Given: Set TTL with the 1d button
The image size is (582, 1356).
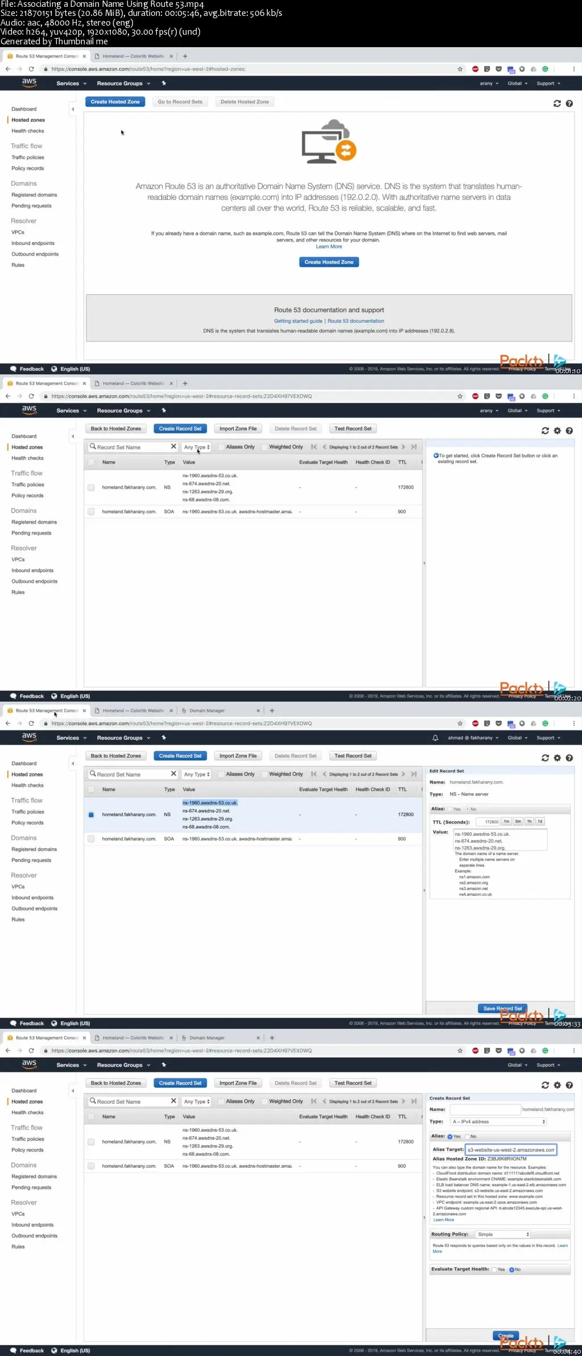Looking at the screenshot, I should (x=540, y=821).
